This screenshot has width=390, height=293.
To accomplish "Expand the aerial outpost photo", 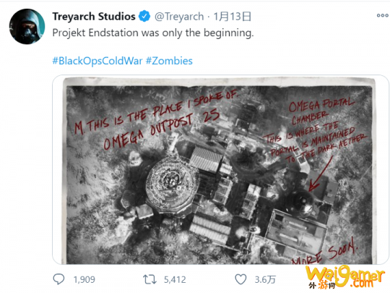I will pyautogui.click(x=220, y=171).
